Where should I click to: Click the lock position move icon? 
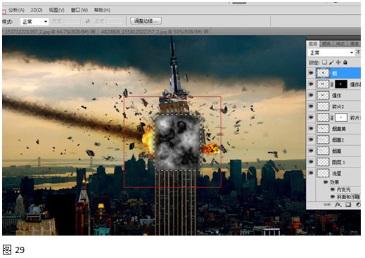tap(338, 62)
